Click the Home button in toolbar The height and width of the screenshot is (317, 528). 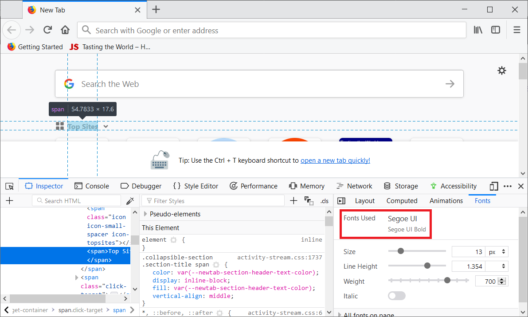tap(65, 30)
